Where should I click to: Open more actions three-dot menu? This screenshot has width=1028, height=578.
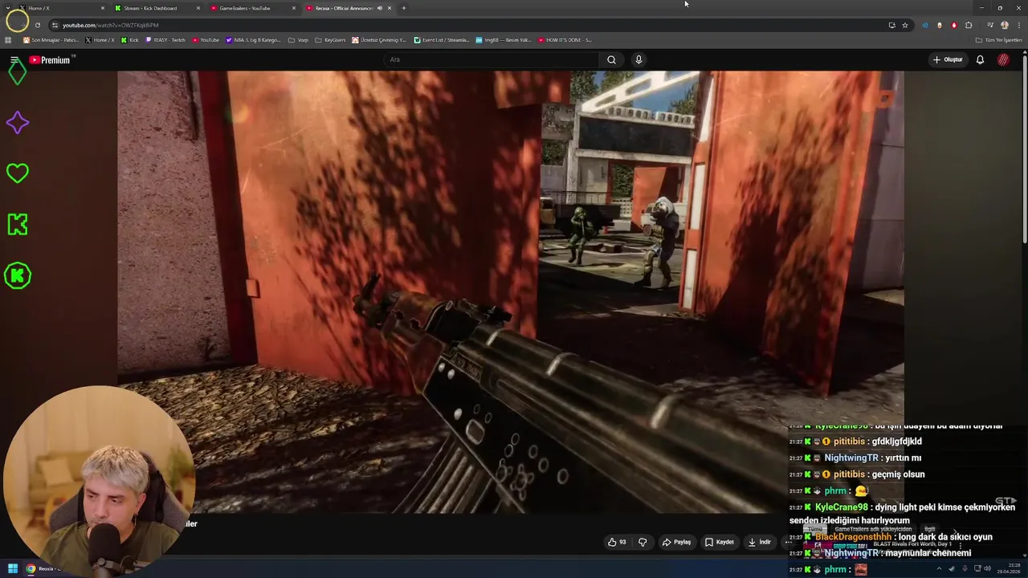(788, 542)
